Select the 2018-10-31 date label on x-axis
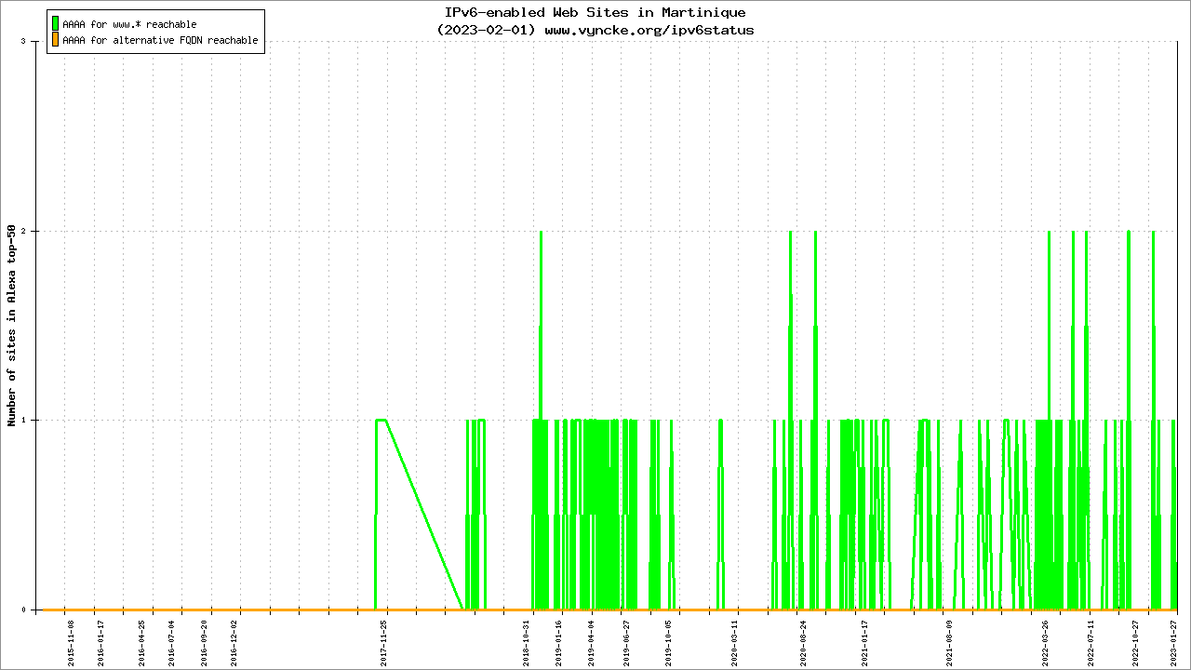The image size is (1191, 670). click(x=527, y=642)
